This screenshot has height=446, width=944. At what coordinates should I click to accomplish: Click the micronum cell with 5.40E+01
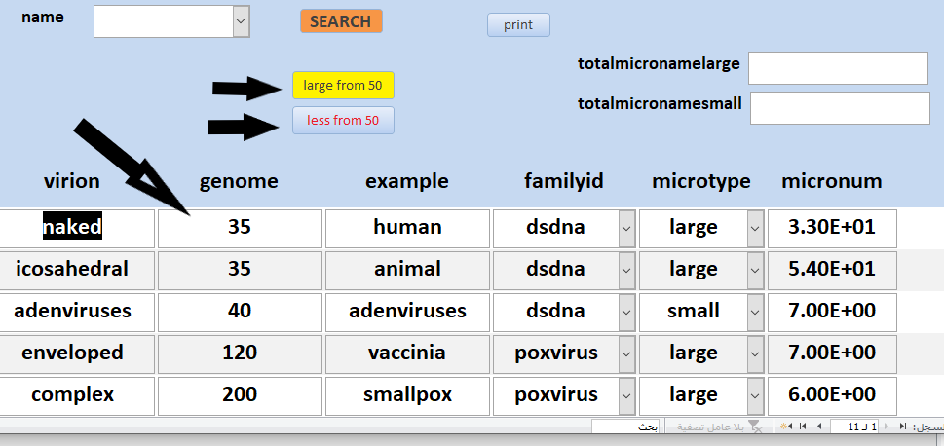click(x=832, y=270)
